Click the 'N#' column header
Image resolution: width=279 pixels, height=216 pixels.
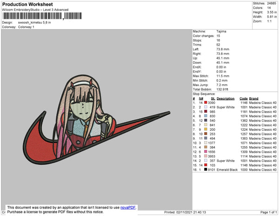coord(201,99)
